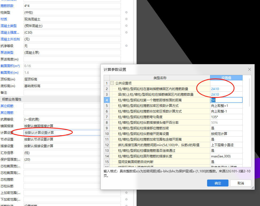The image size is (260, 206).
Task: Select the 向上取整-1 value cell
Action: pyautogui.click(x=226, y=111)
